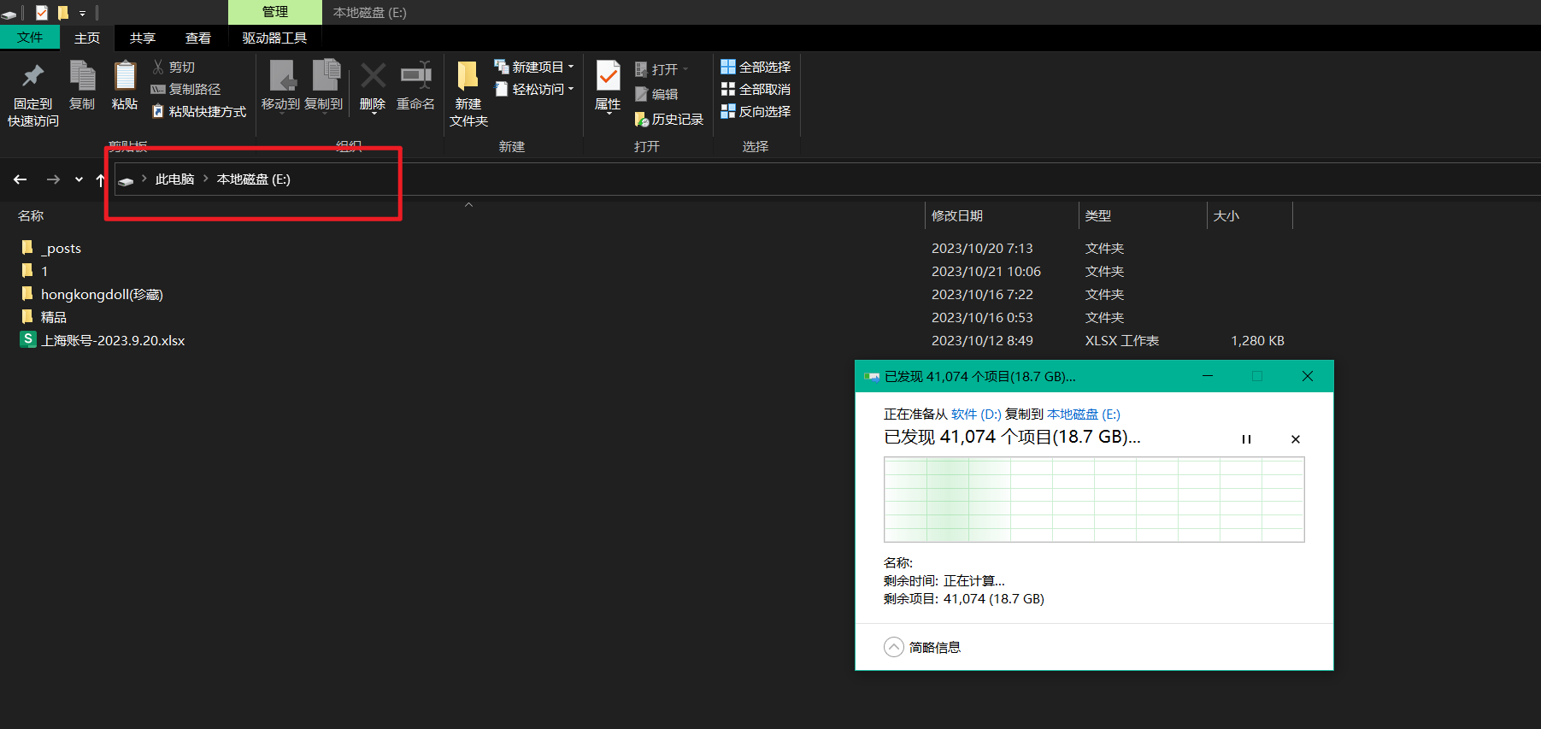Select the quick access properties checkmark icon
Screen dimensions: 1541x729
42,13
